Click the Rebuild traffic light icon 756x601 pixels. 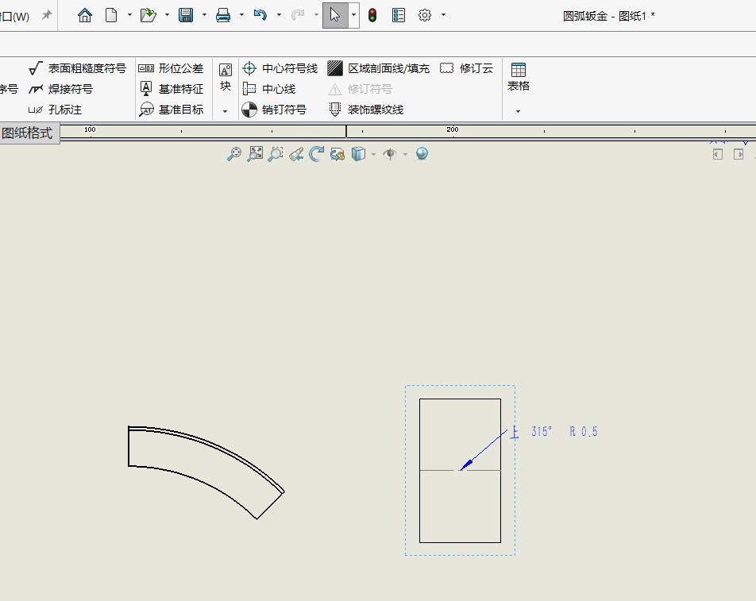(x=372, y=15)
